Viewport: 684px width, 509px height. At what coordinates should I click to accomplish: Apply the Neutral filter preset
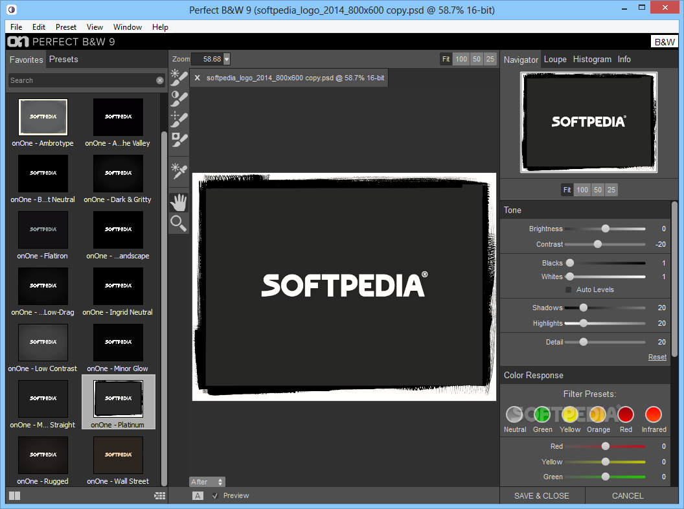coord(515,414)
